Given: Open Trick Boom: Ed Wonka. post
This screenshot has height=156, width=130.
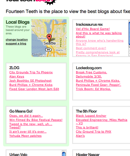Looking at the screenshot, I should tap(93, 89).
